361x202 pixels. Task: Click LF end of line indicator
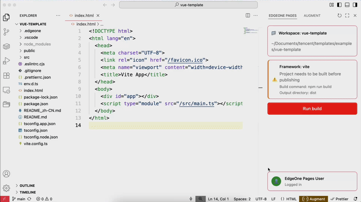tap(273, 199)
